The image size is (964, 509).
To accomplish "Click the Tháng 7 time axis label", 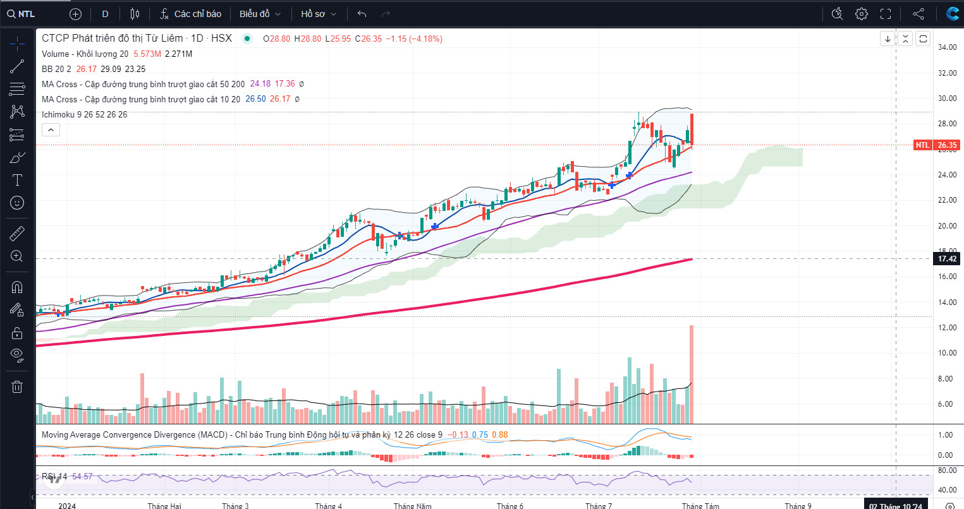I will click(599, 506).
